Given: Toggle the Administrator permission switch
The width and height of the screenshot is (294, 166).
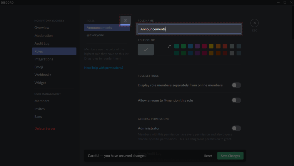Looking at the screenshot, I should [236, 128].
